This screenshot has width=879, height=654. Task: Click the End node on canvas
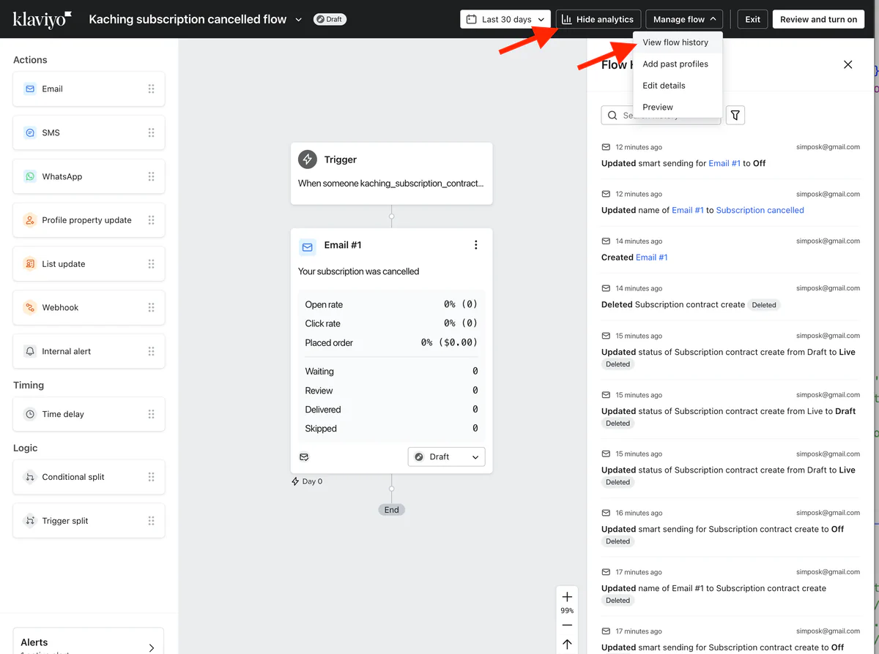(392, 510)
